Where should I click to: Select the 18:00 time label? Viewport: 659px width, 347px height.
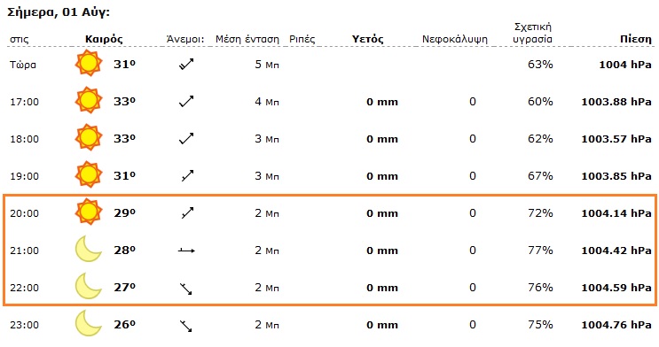pyautogui.click(x=24, y=139)
